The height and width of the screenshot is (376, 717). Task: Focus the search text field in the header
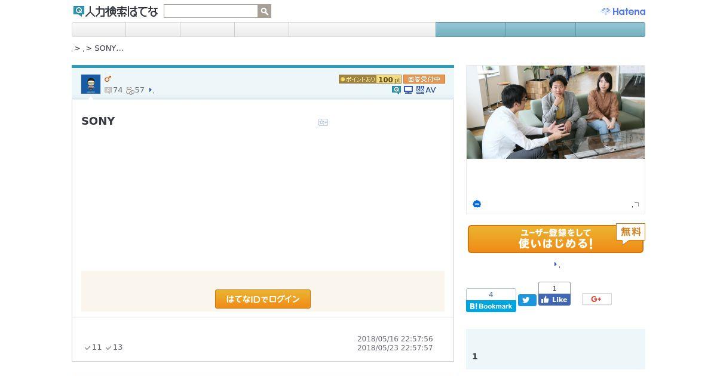(211, 11)
